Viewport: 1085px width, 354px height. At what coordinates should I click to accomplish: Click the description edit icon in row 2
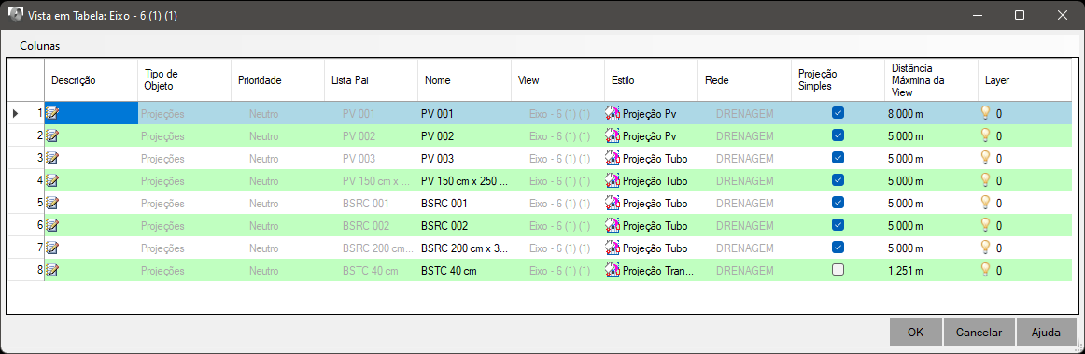[52, 135]
